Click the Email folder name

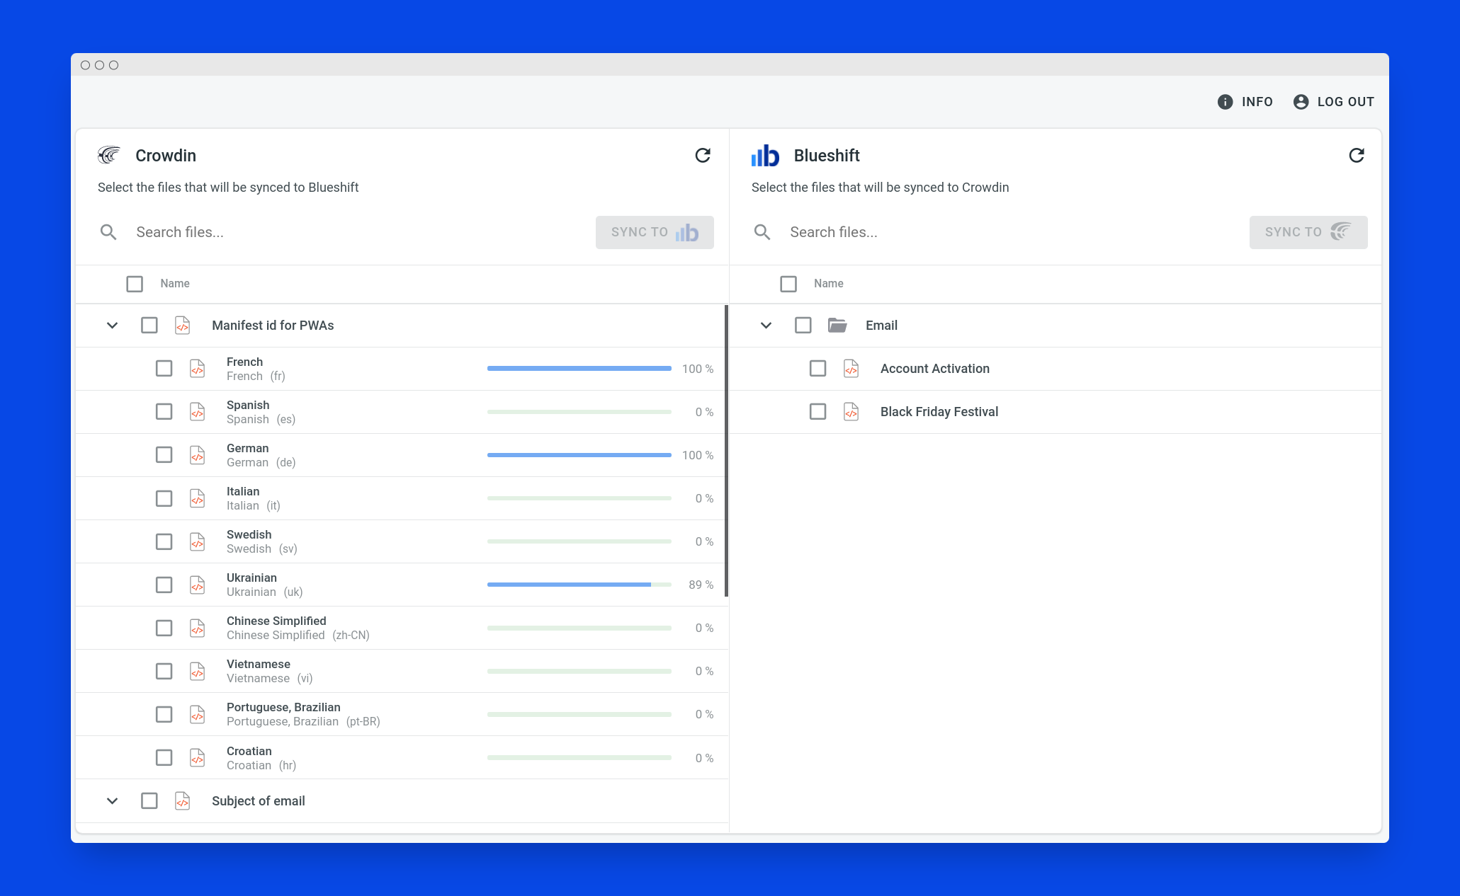click(881, 326)
